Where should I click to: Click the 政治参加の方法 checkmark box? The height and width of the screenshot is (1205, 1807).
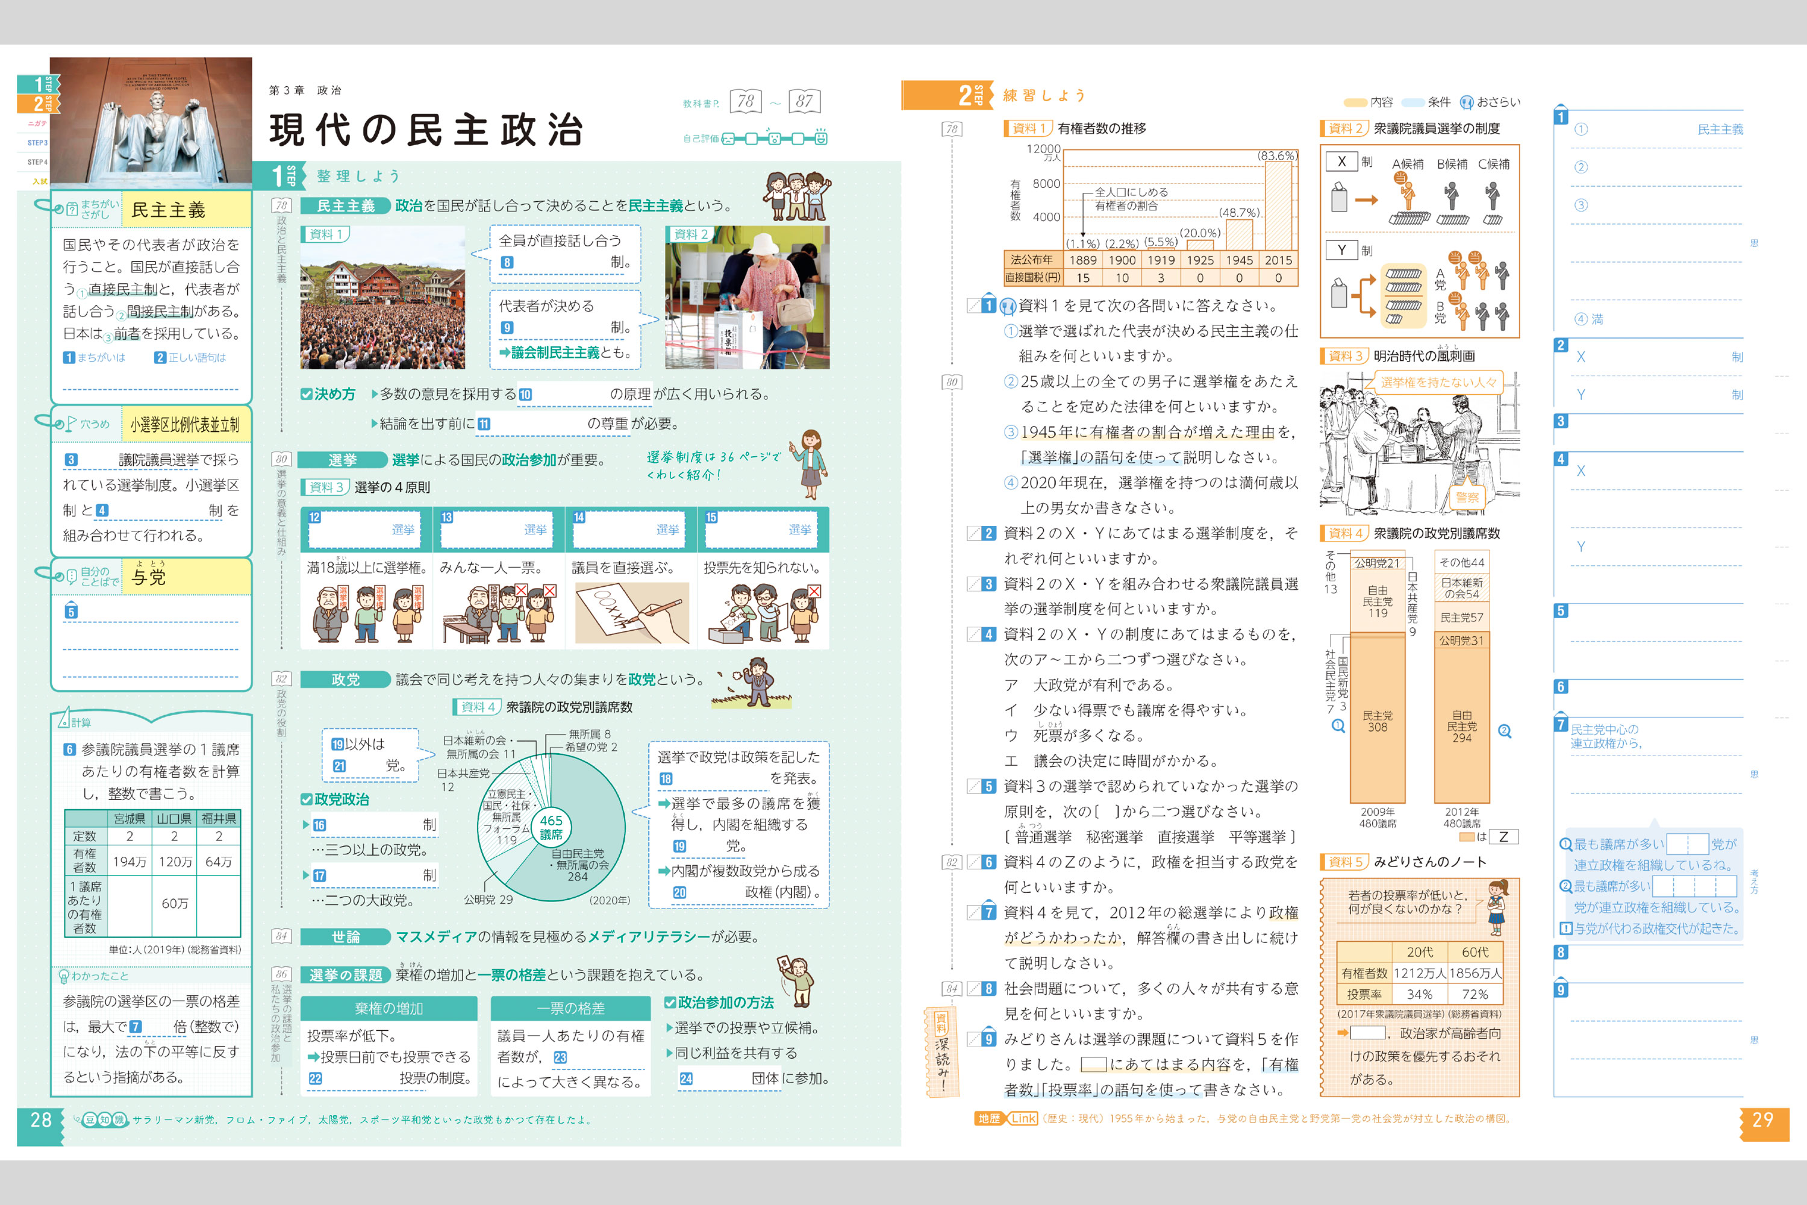point(670,1002)
